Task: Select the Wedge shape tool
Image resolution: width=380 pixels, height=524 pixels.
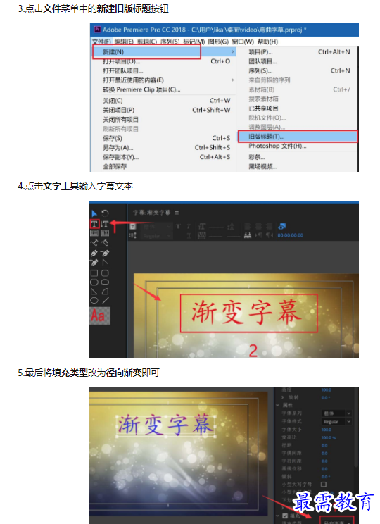Action: pyautogui.click(x=94, y=292)
